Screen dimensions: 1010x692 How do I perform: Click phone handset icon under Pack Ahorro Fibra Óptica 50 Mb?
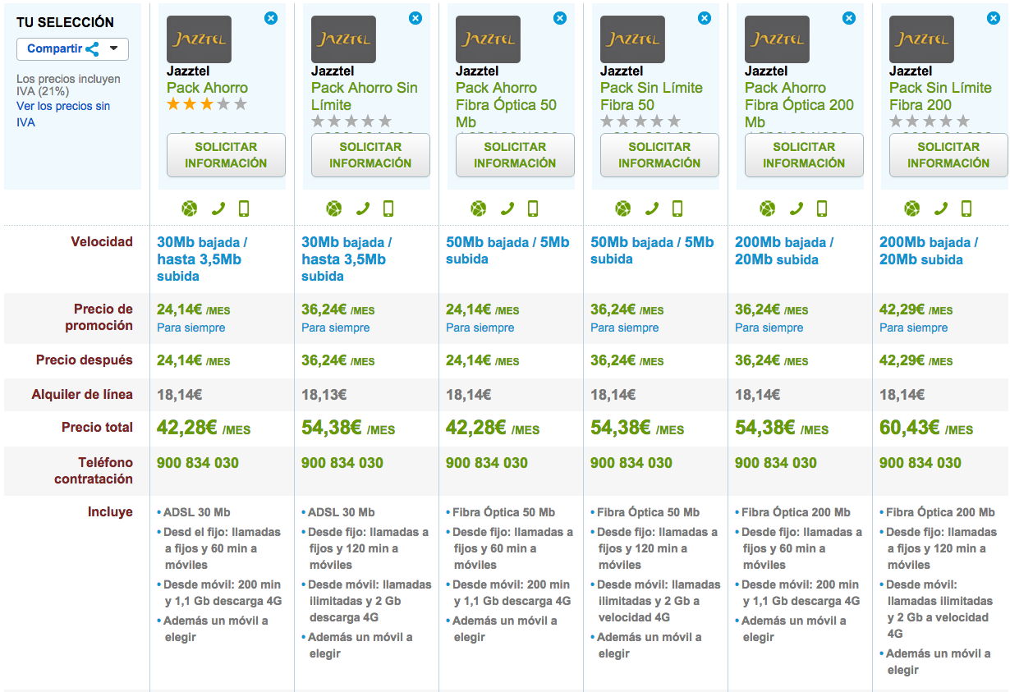pyautogui.click(x=507, y=209)
